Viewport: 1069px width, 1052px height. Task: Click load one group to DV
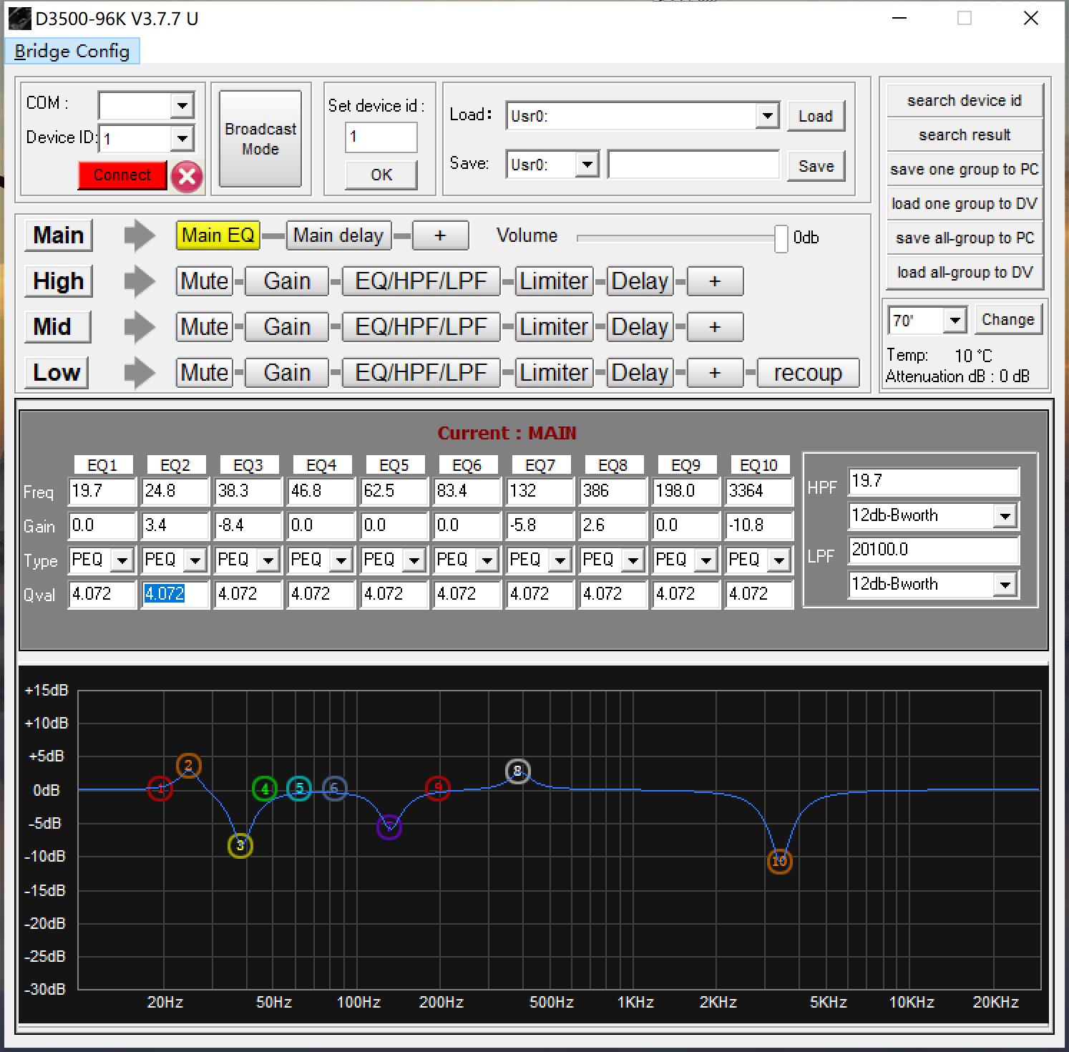tap(965, 203)
